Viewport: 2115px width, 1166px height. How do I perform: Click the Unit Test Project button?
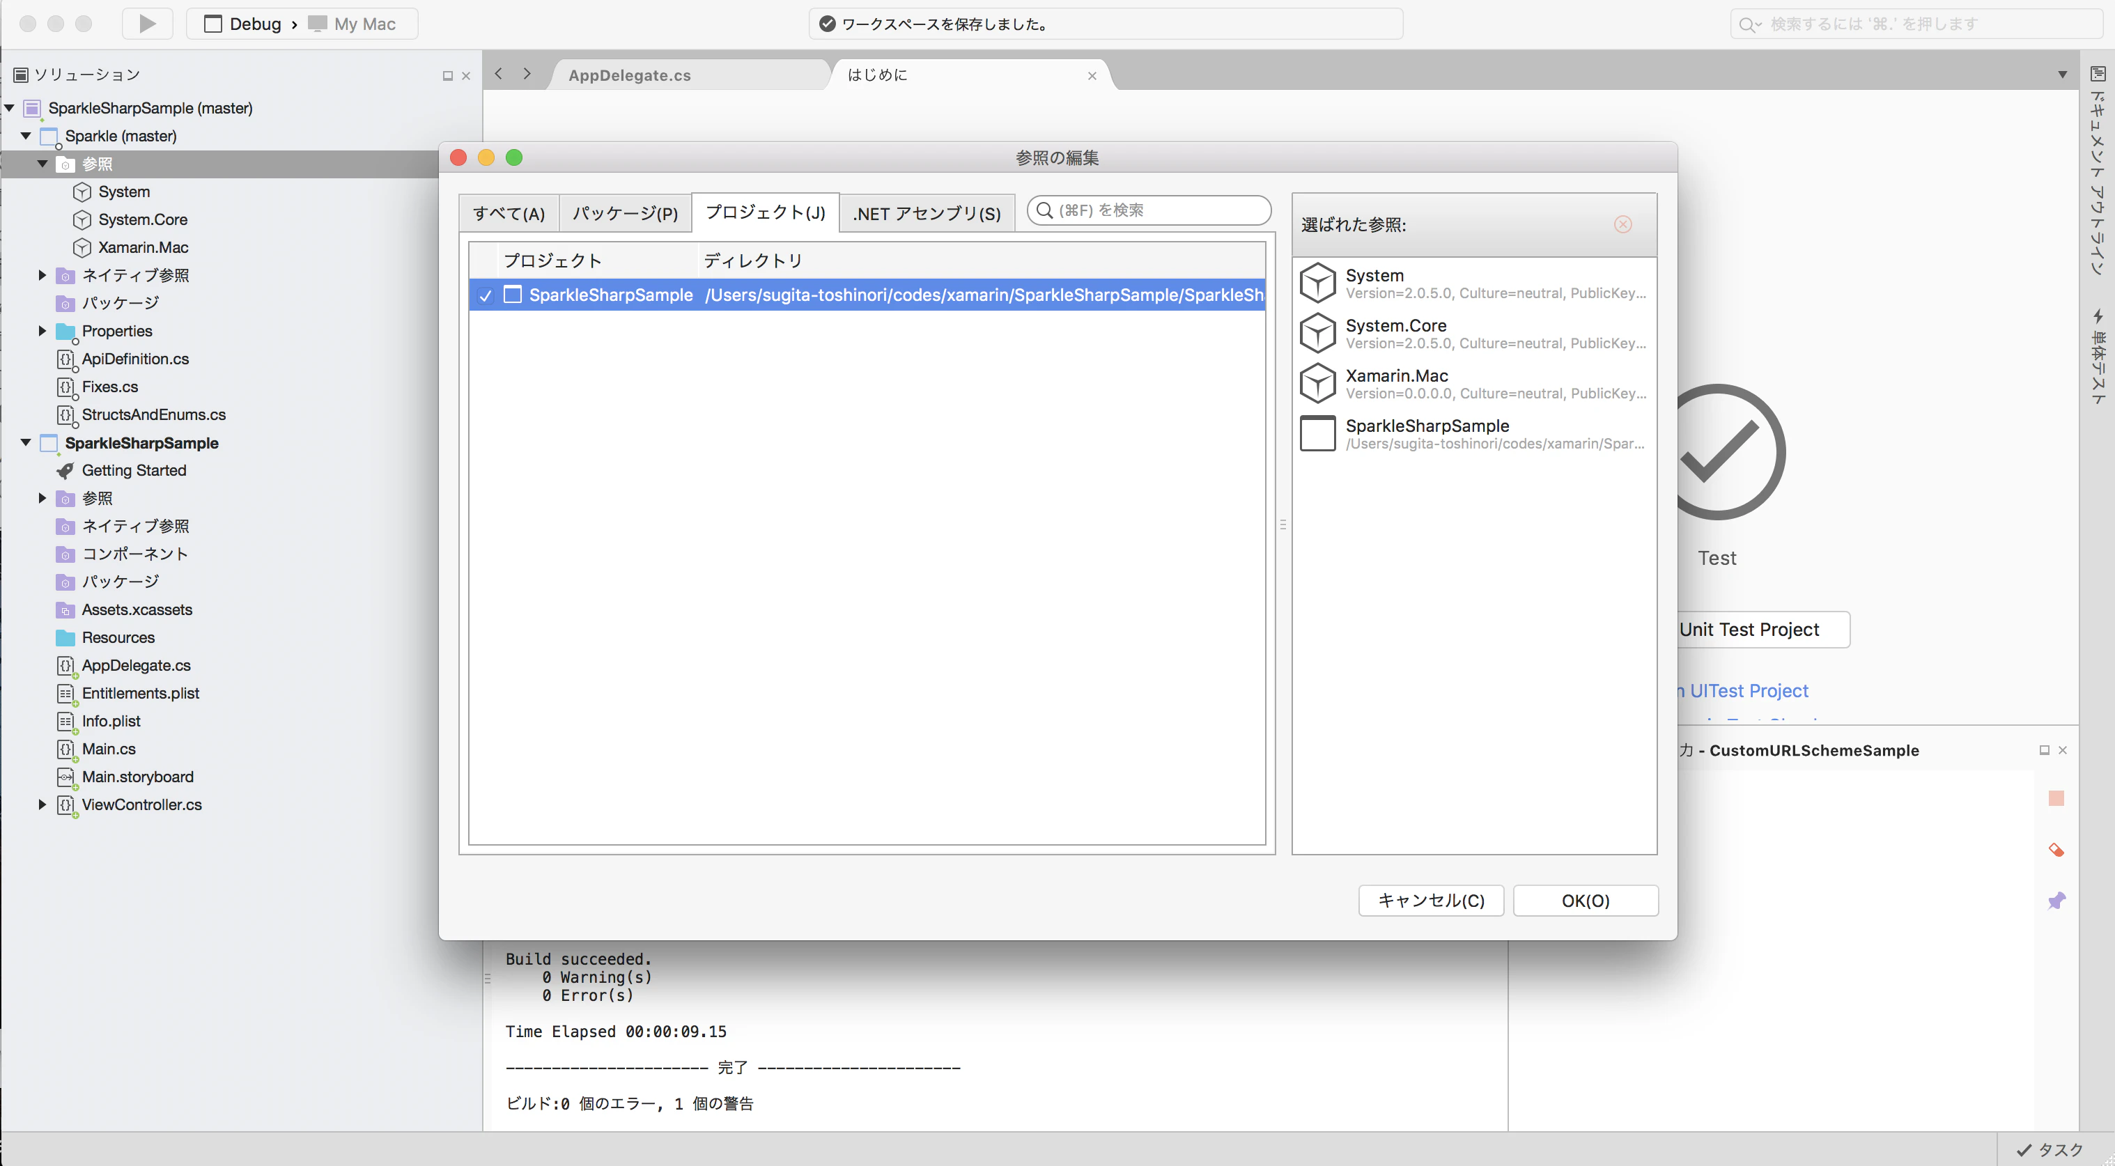point(1764,630)
